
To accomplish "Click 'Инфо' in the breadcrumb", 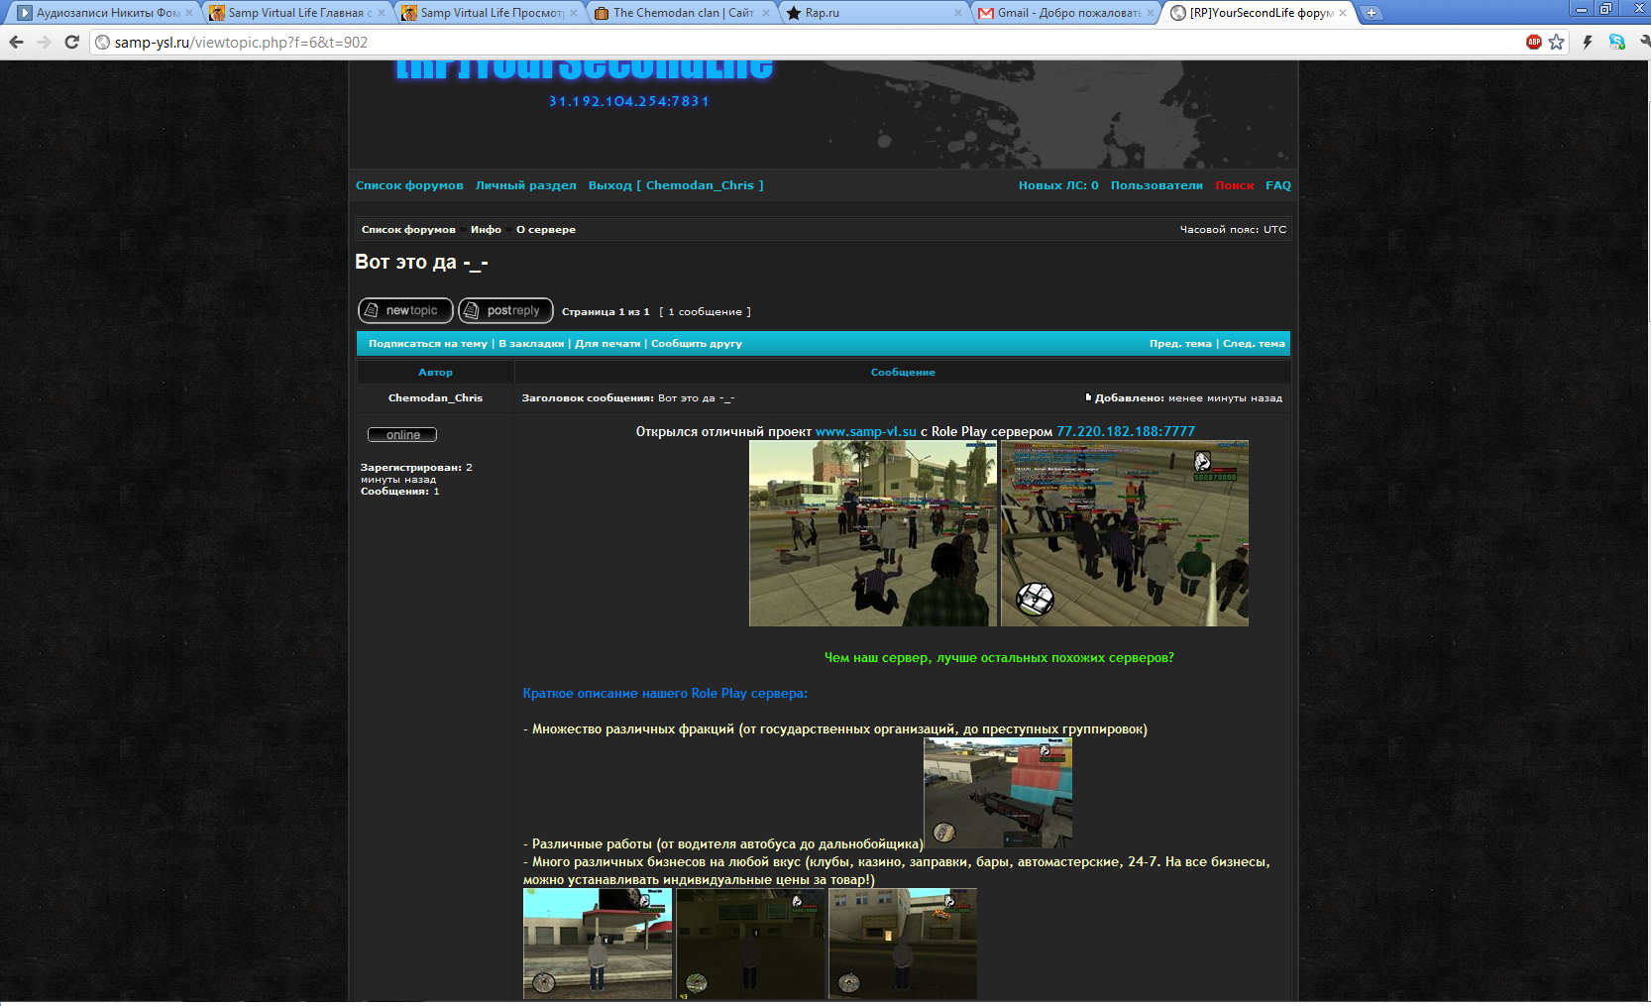I will point(486,229).
